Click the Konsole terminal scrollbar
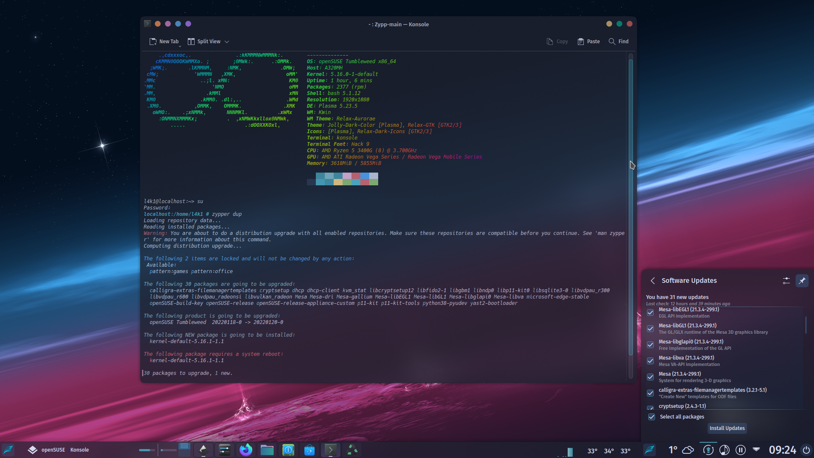This screenshot has width=814, height=458. tap(630, 208)
